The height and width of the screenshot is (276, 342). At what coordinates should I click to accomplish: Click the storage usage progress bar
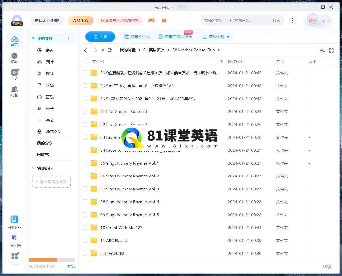click(52, 260)
